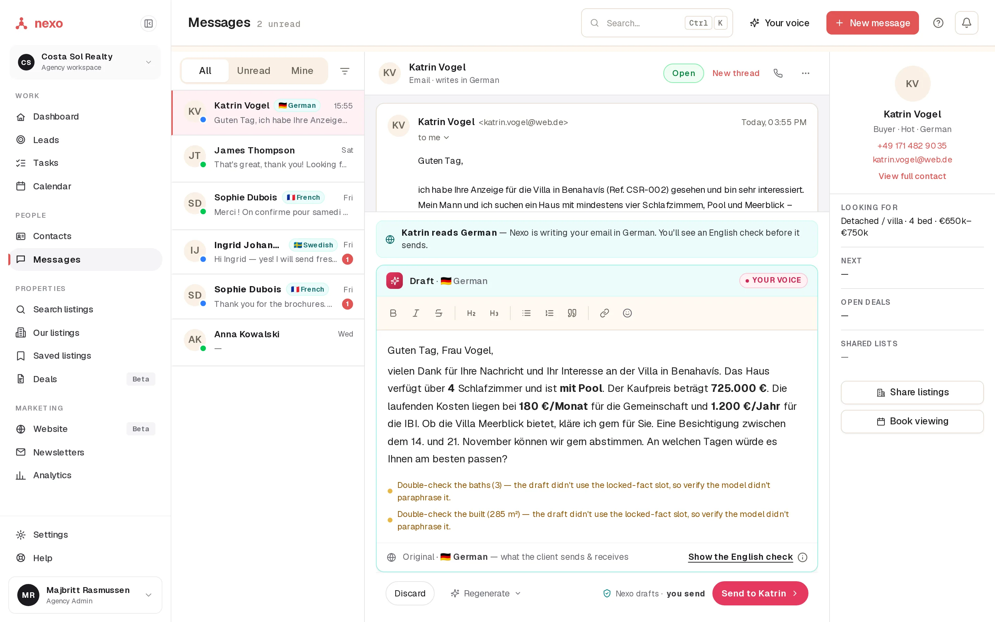The image size is (995, 622).
Task: Click the nexo logo
Action: [x=39, y=23]
